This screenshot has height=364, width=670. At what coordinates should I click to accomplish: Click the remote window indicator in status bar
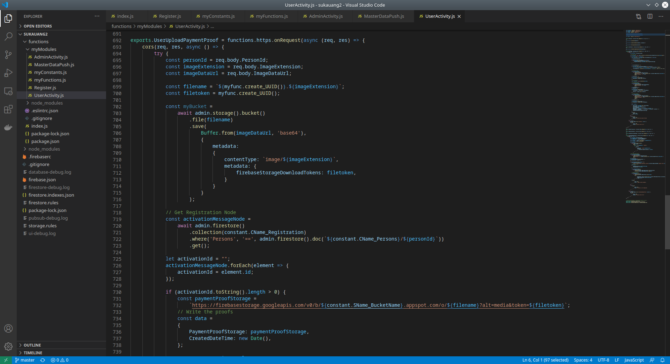point(6,360)
